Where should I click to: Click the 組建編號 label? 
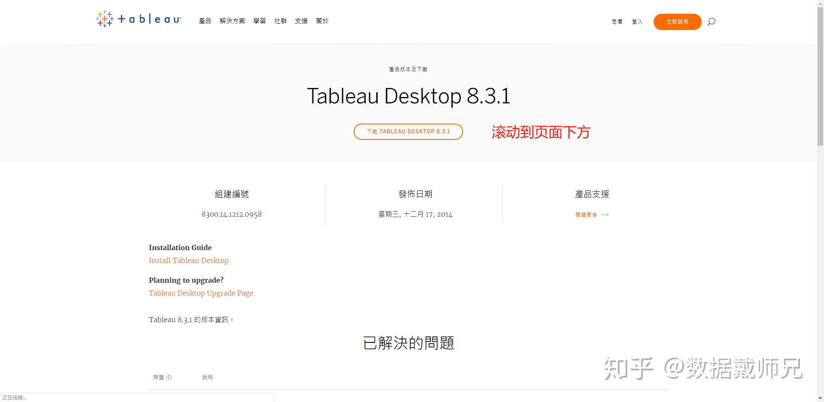pos(232,194)
